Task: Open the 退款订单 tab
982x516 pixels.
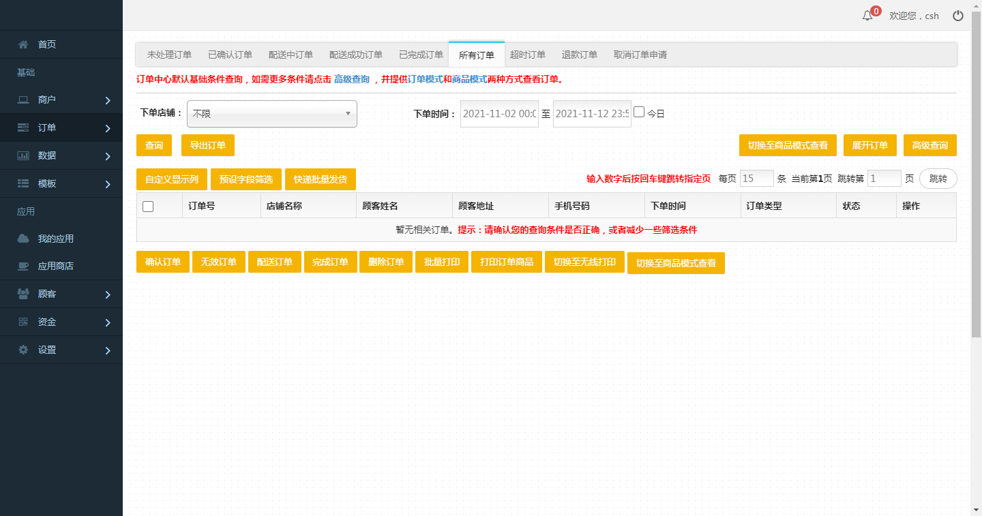Action: [579, 55]
